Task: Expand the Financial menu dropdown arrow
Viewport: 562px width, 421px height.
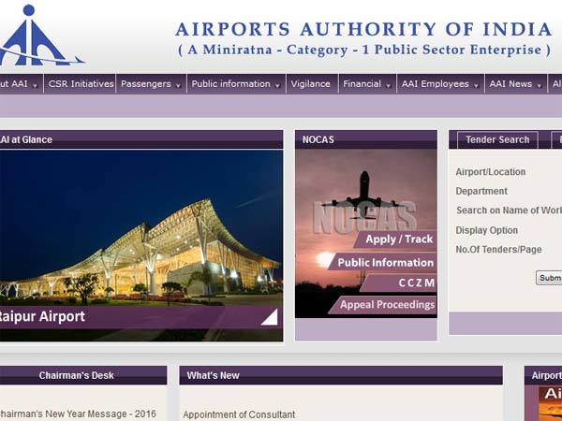Action: pos(388,85)
